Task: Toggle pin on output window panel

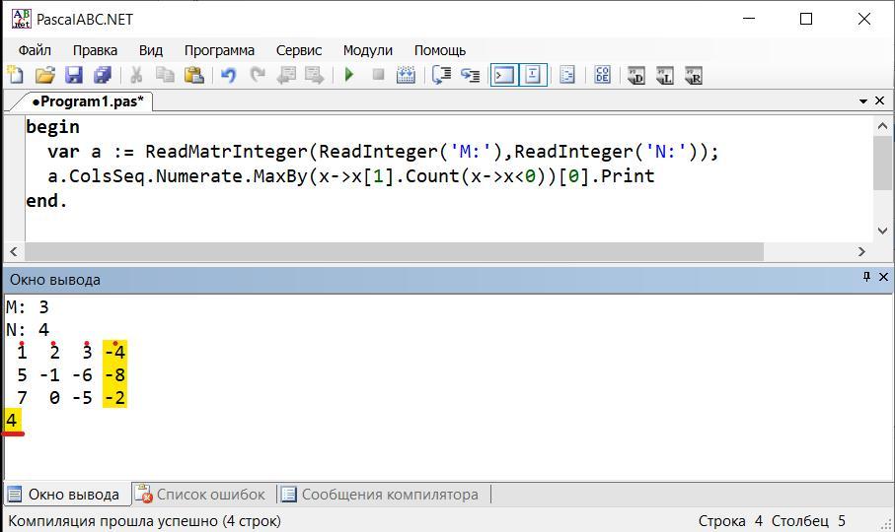Action: click(866, 278)
